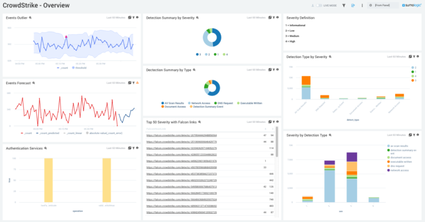Viewport: 425px width, 222px height.
Task: Click dark blue severity 3 legend swatch under donut
Action: 197,54
